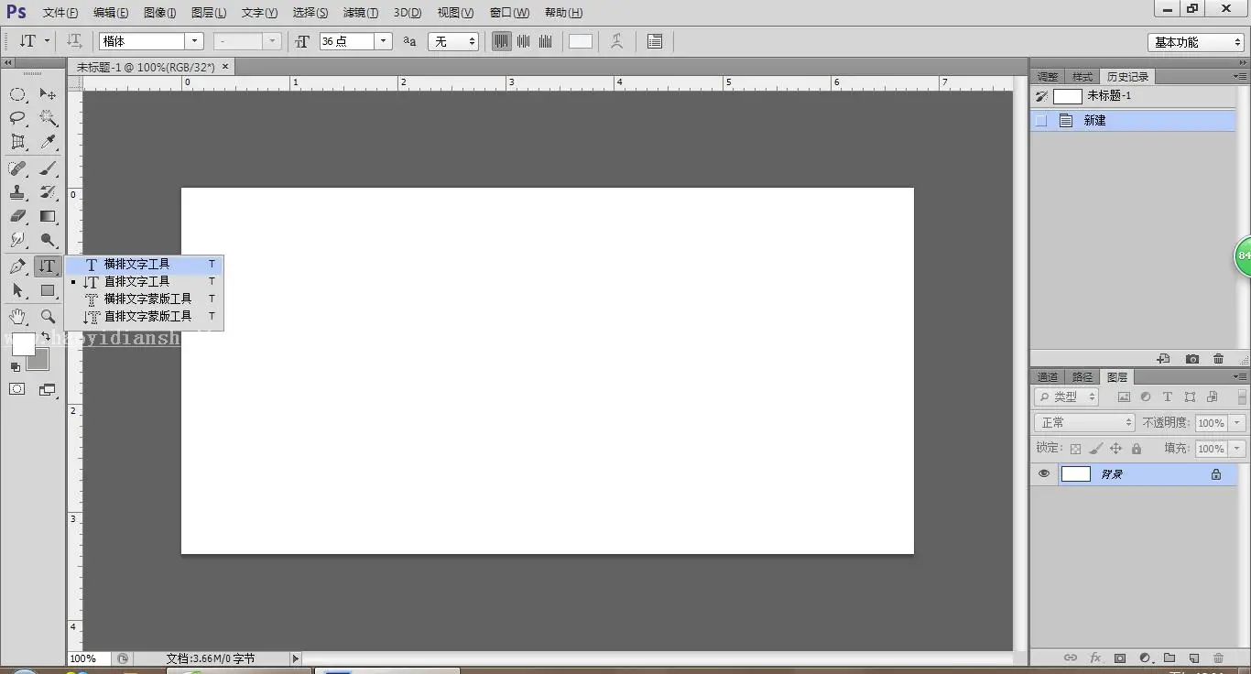Select the Brush tool
The height and width of the screenshot is (674, 1251).
click(x=48, y=168)
